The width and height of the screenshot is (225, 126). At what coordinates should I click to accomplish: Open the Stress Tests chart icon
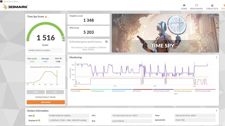[x=212, y=5]
